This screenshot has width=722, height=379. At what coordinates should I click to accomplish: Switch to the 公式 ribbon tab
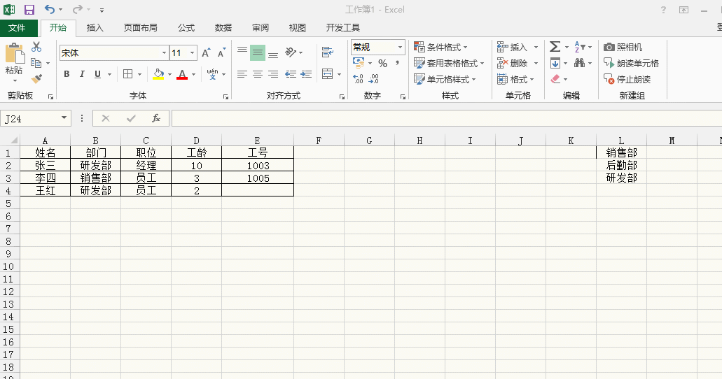coord(186,28)
